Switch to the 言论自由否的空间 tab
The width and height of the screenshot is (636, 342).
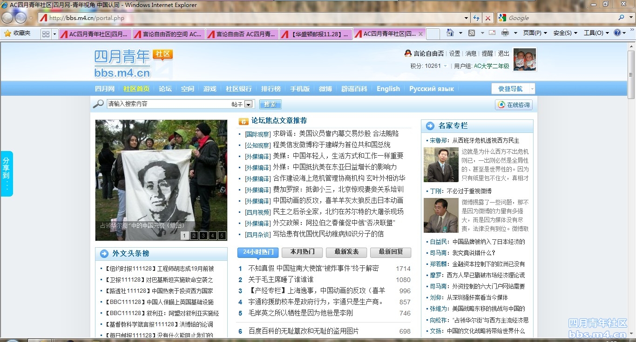[169, 34]
